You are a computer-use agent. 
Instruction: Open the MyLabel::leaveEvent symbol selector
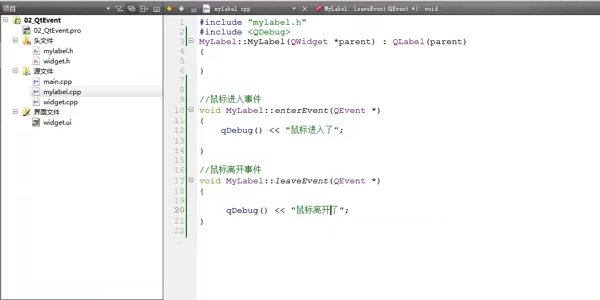[381, 9]
